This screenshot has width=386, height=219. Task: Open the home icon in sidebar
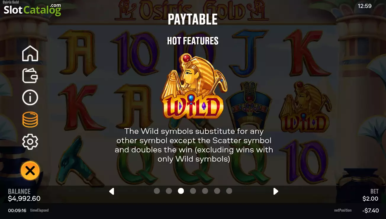click(x=30, y=54)
